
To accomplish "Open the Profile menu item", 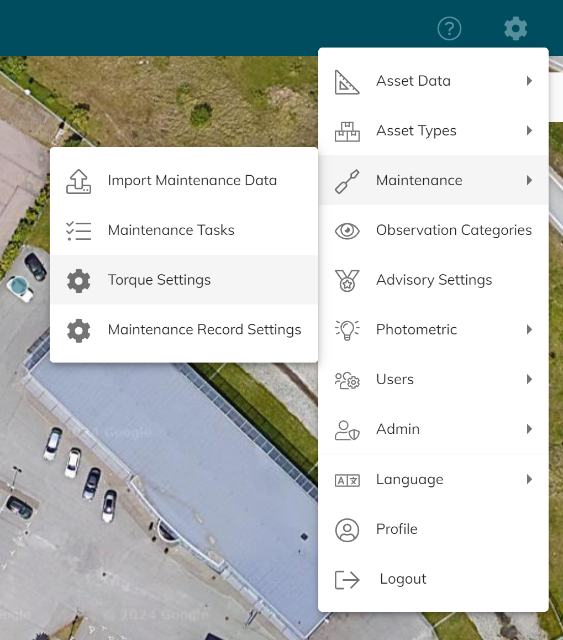I will 397,529.
